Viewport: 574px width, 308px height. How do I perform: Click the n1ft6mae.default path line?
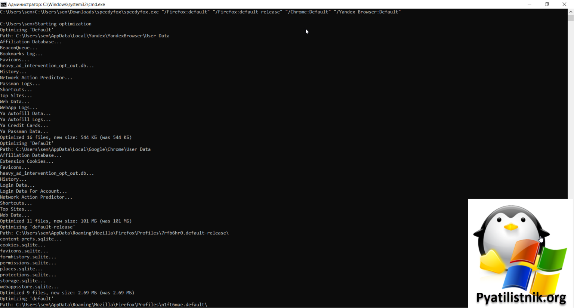104,305
